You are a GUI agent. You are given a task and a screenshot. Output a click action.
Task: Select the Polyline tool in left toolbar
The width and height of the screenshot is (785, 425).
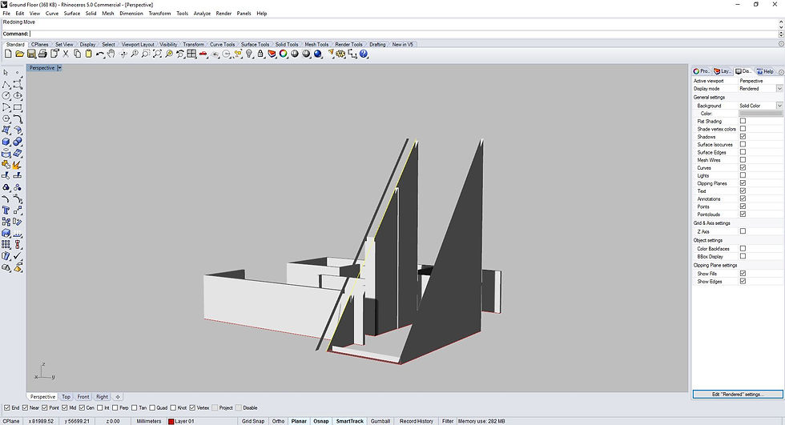pyautogui.click(x=6, y=84)
